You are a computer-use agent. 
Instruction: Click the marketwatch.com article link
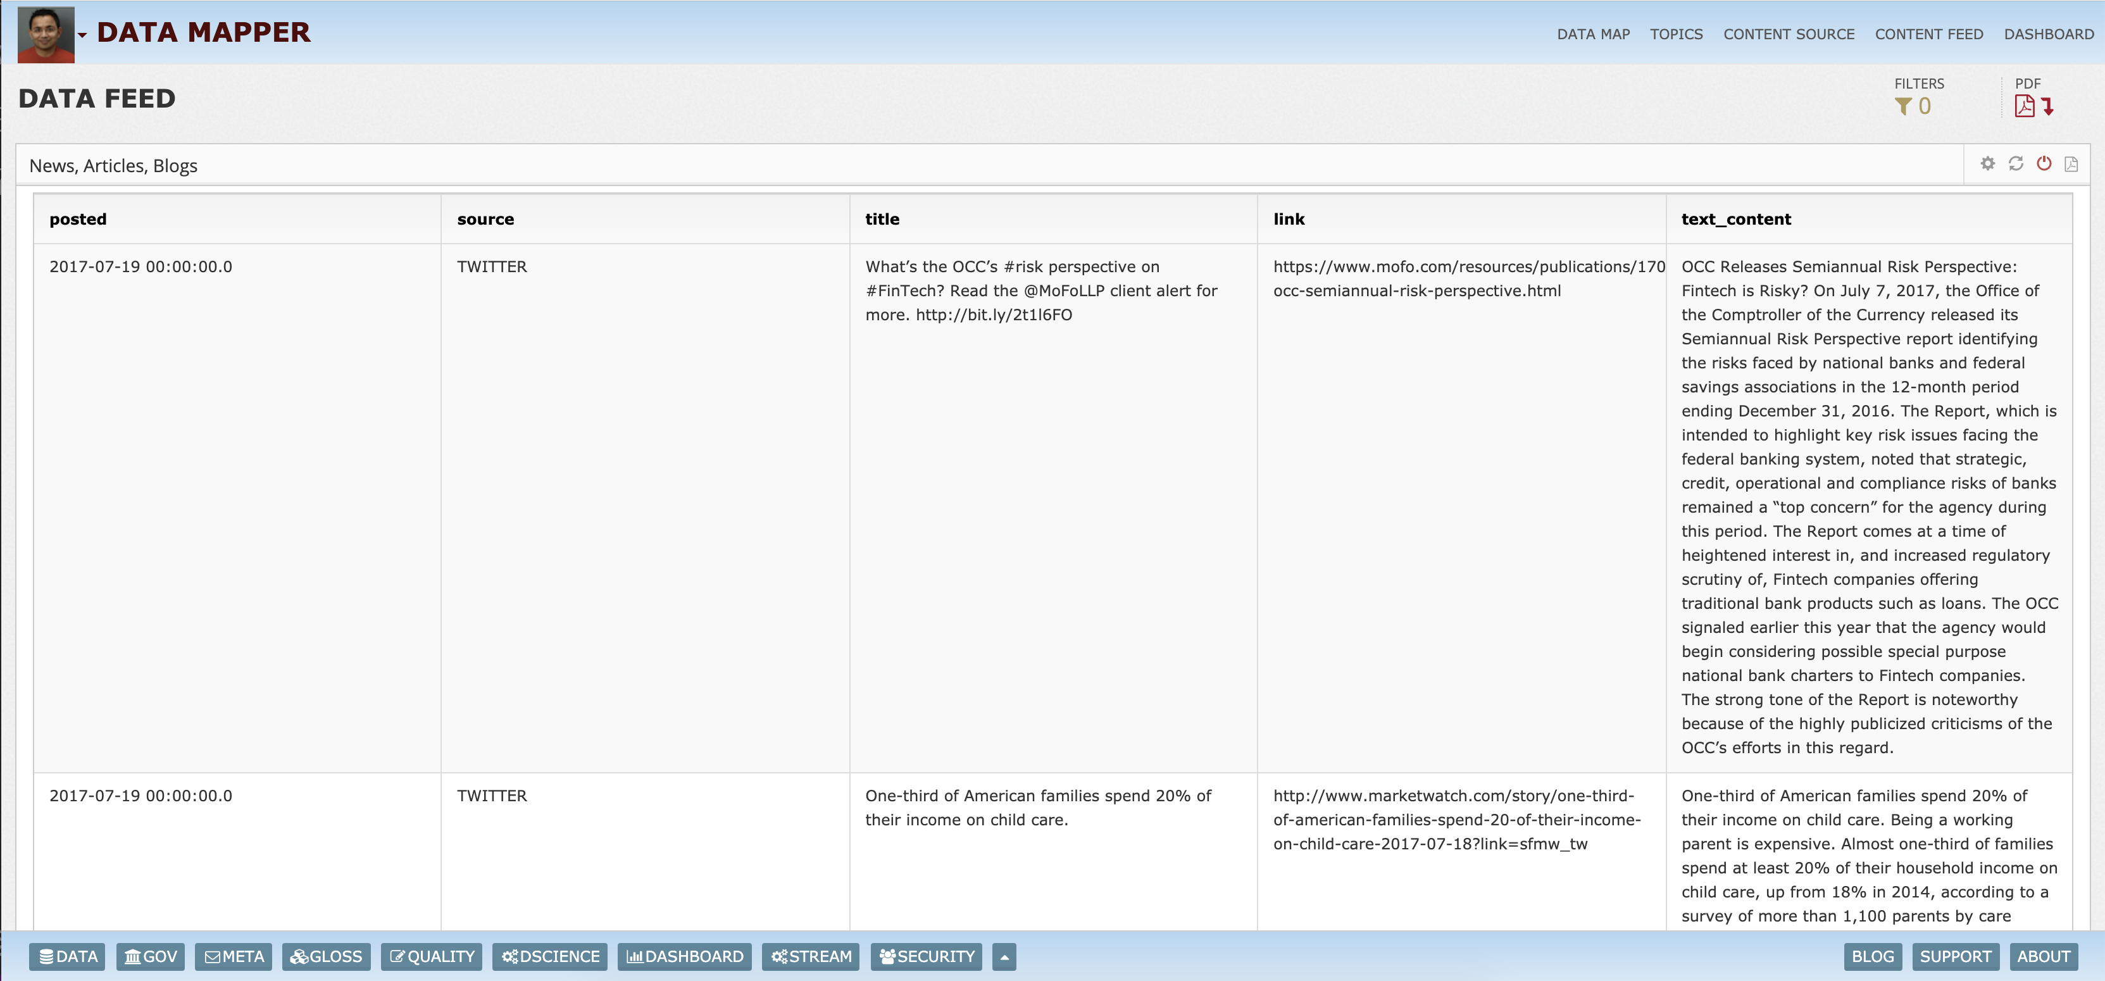click(x=1456, y=819)
